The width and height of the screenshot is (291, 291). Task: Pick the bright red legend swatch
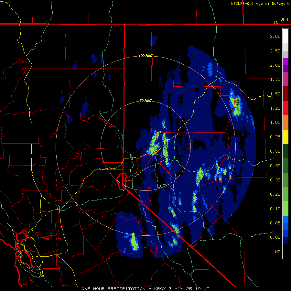point(286,108)
